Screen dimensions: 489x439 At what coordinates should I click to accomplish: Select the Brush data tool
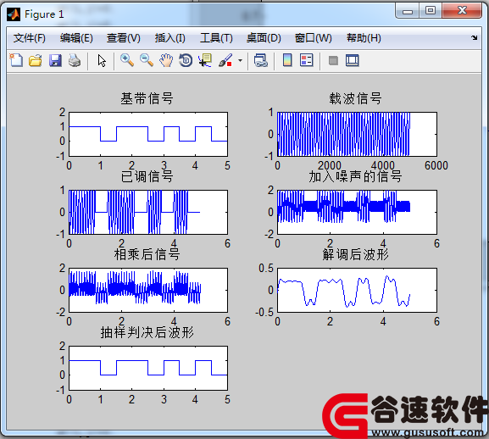tap(225, 60)
